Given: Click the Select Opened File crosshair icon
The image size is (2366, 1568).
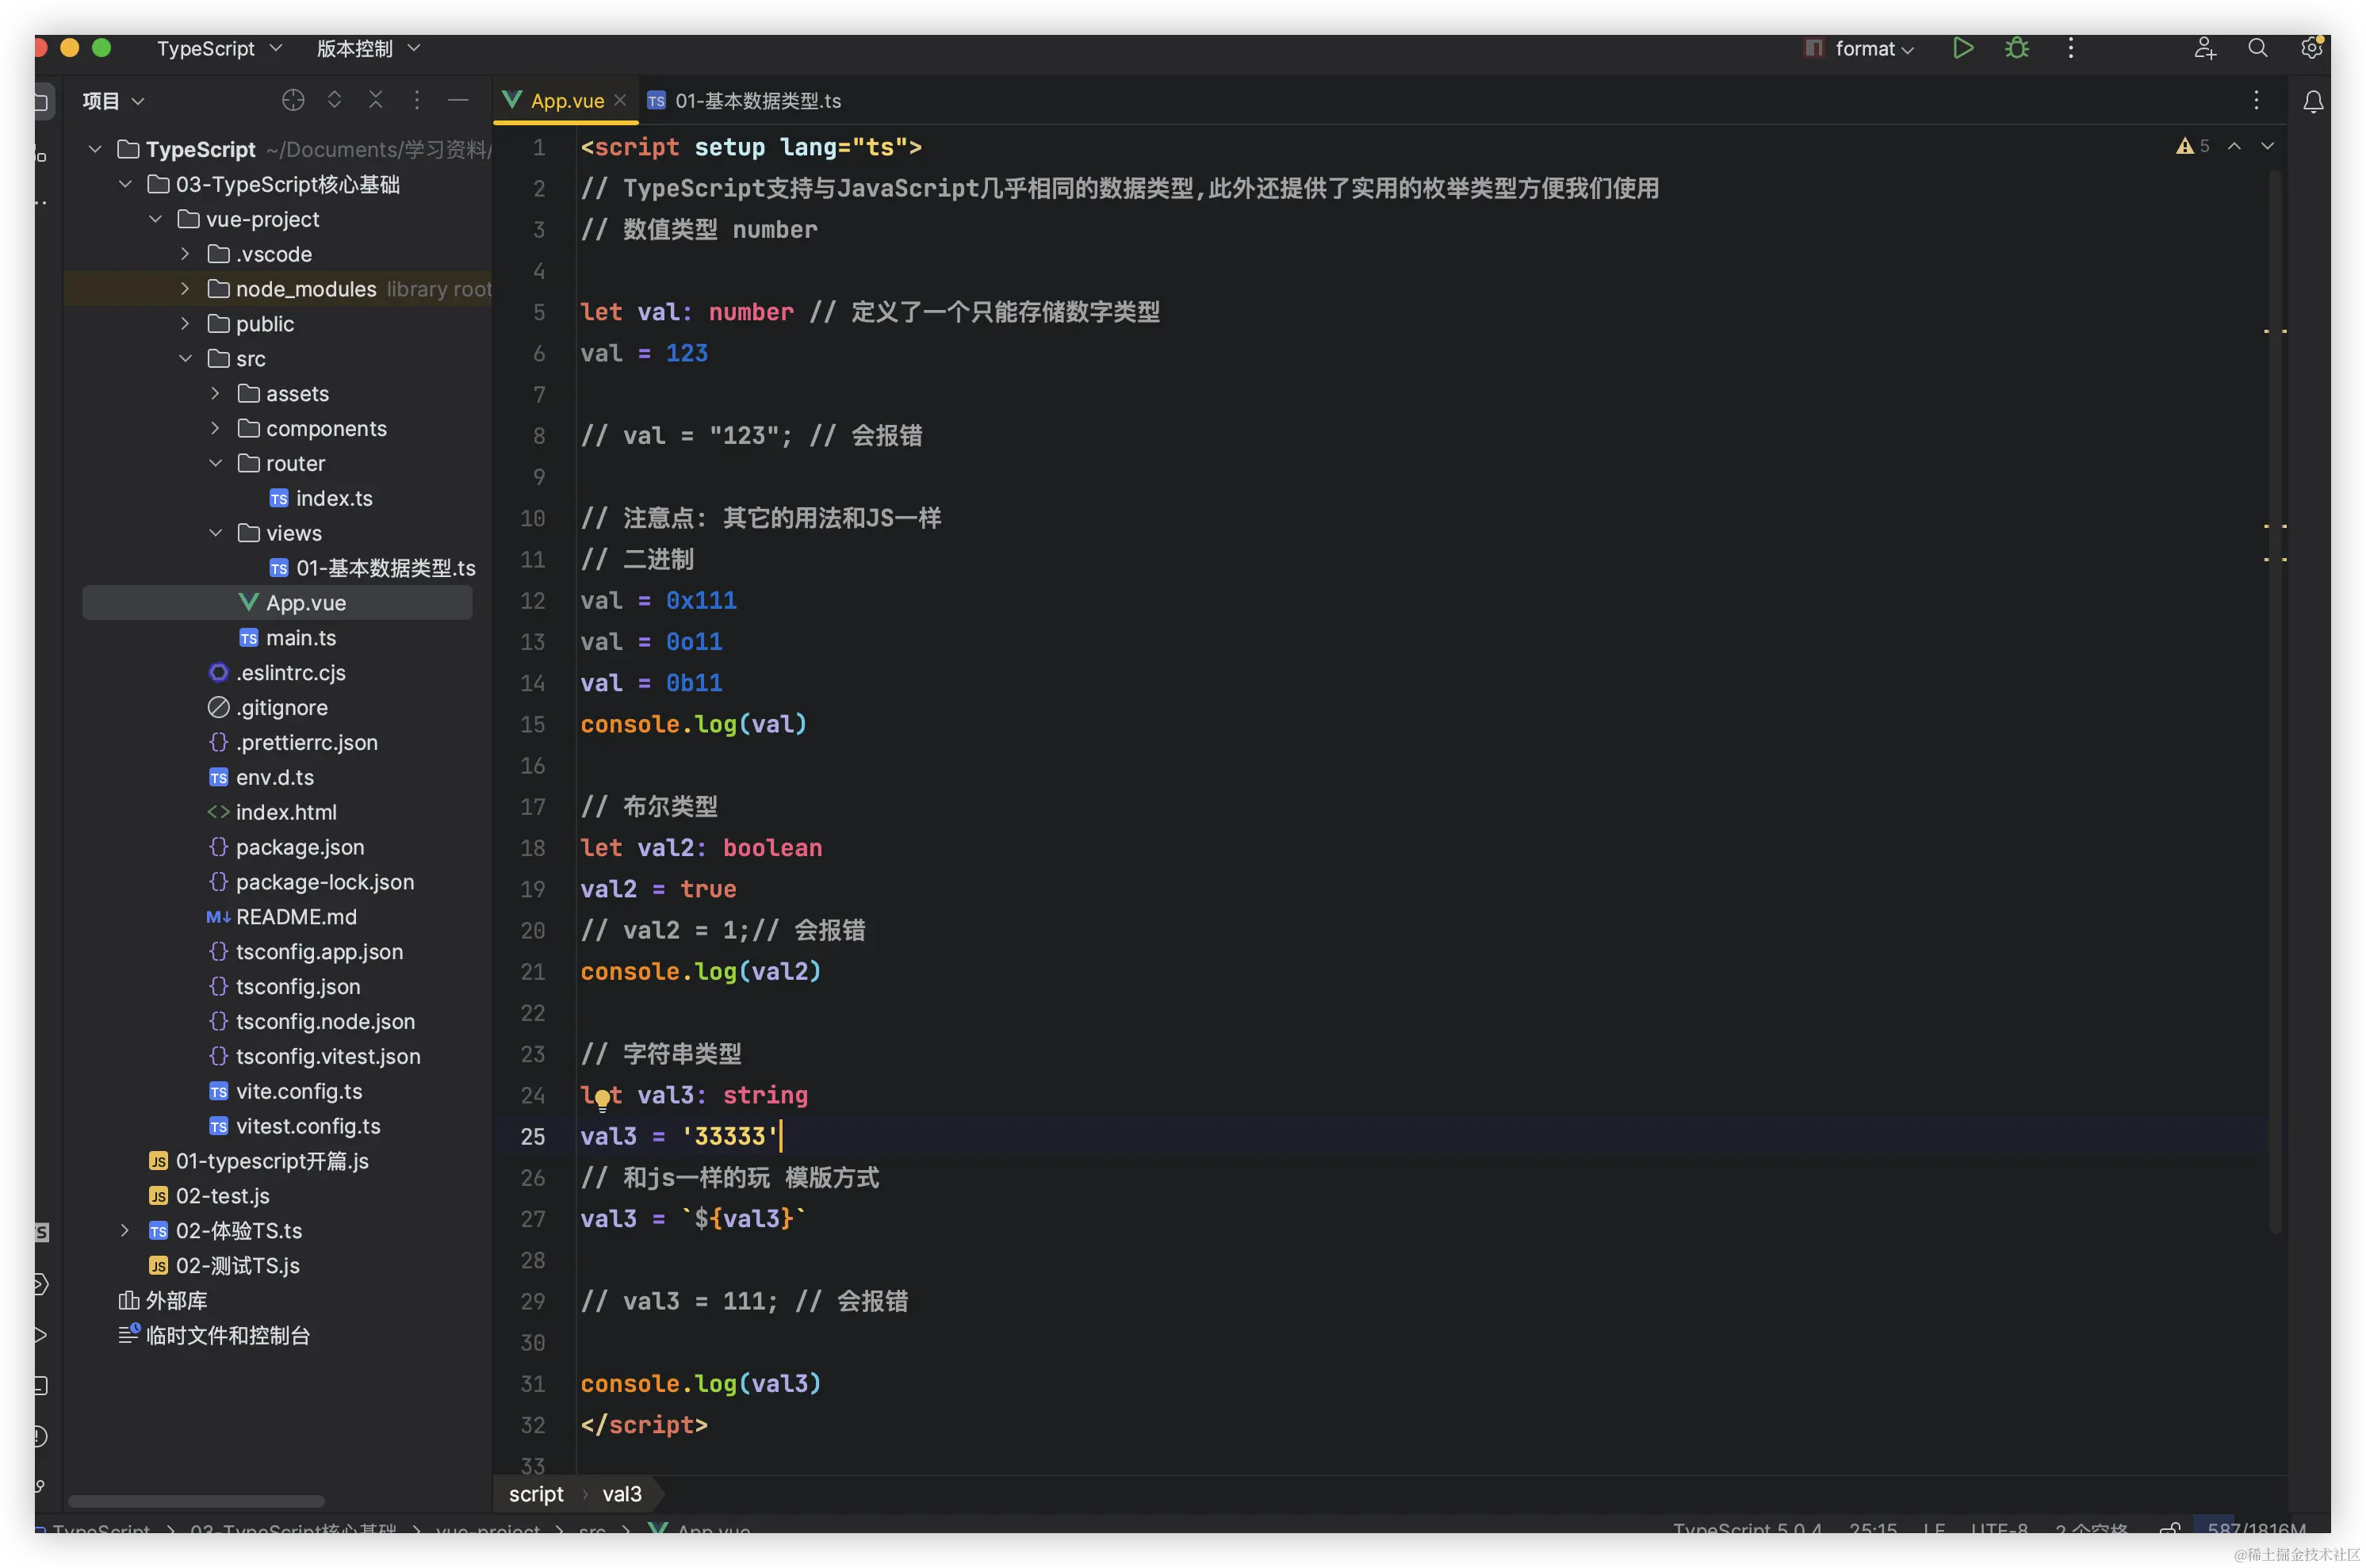Looking at the screenshot, I should click(x=293, y=100).
